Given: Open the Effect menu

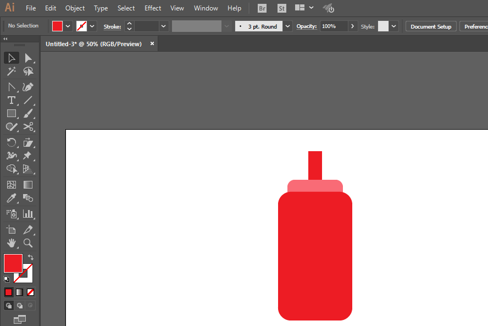Looking at the screenshot, I should coord(153,8).
